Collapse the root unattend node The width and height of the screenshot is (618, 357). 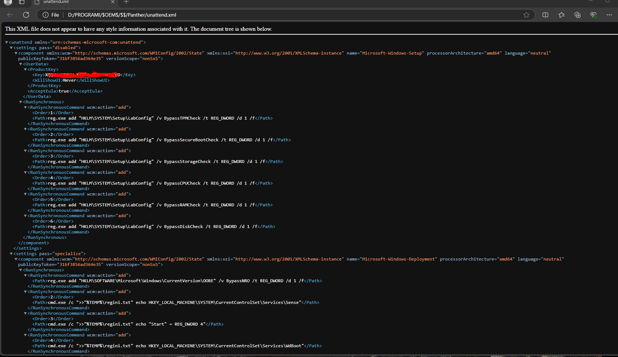point(7,42)
